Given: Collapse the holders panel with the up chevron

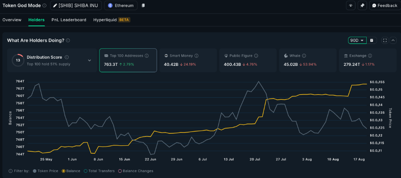Looking at the screenshot, I should click(393, 40).
